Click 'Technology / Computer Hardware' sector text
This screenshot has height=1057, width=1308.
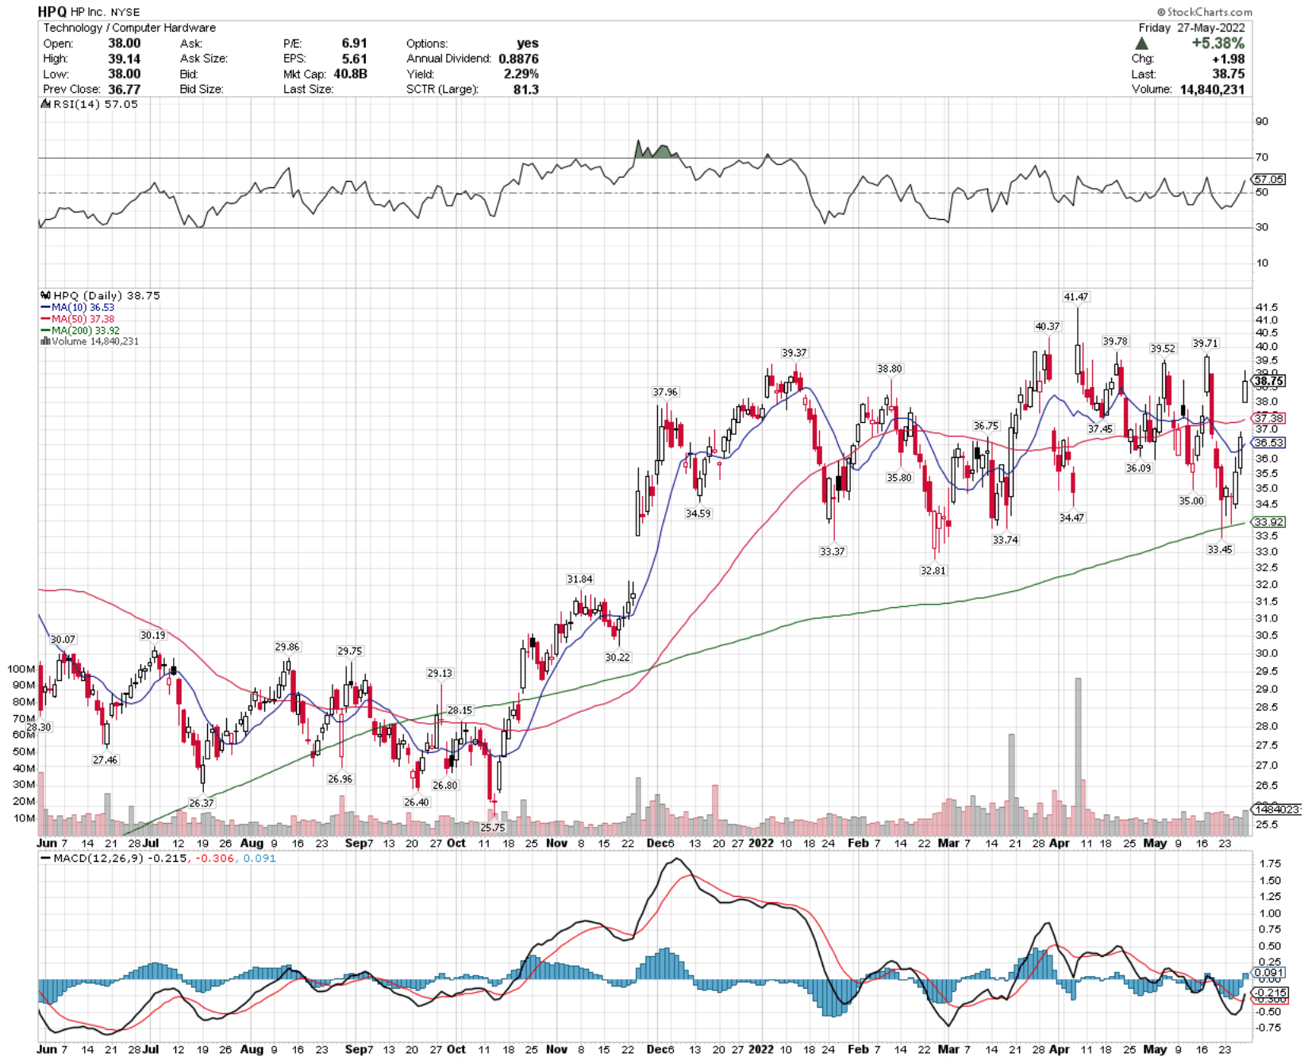click(x=129, y=28)
